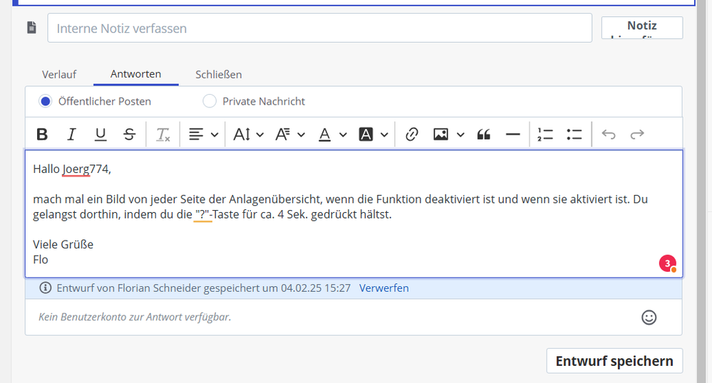
Task: Click the Entwurf speichern button
Action: point(614,361)
